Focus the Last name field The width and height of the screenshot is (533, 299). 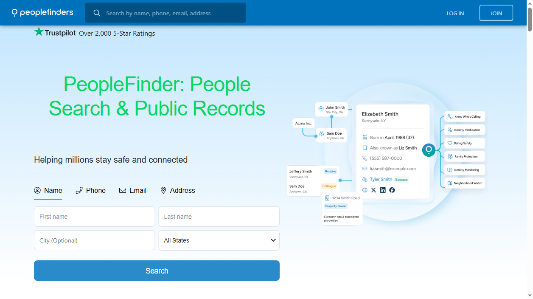219,217
